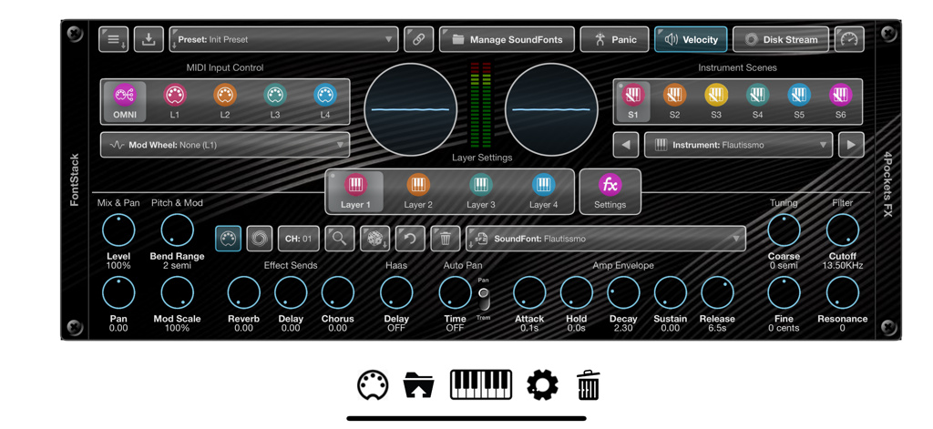Screen dimensions: 933x429
Task: Click the layer trash delete icon
Action: (445, 239)
